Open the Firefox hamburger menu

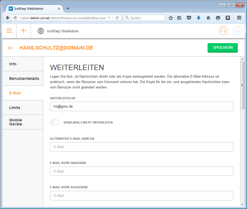[239, 18]
